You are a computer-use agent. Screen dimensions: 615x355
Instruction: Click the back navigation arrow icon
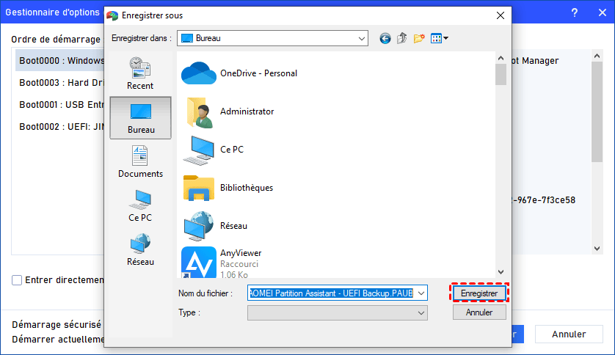click(385, 38)
